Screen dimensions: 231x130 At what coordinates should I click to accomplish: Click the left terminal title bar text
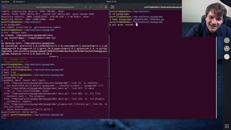click(55, 7)
